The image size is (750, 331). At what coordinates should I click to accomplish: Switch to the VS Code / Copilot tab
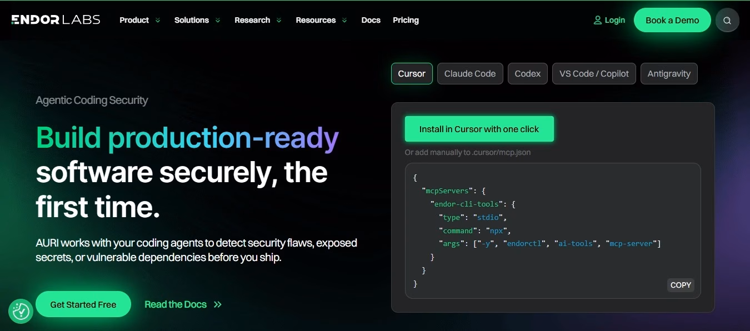tap(594, 73)
